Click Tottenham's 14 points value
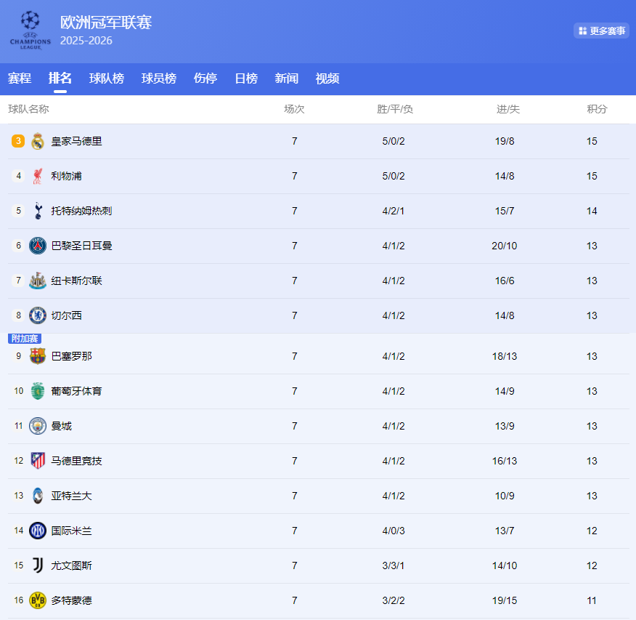 click(592, 211)
